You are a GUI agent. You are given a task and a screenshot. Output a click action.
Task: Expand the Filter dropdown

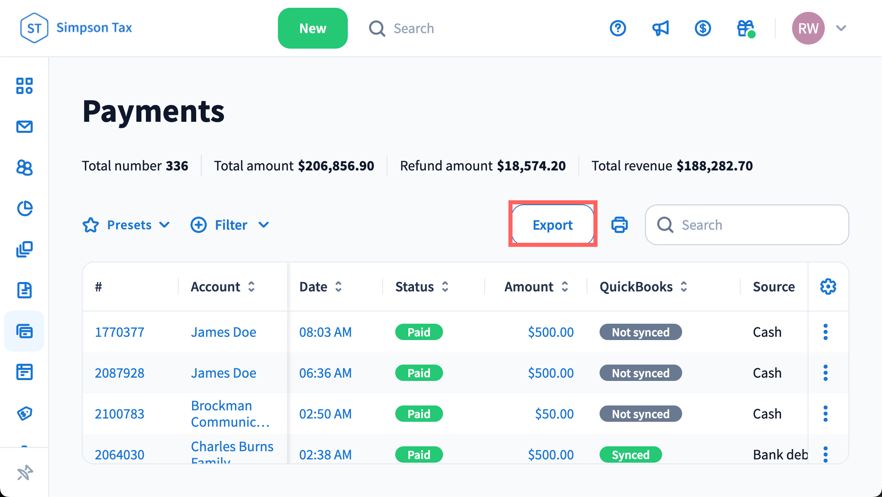point(230,225)
